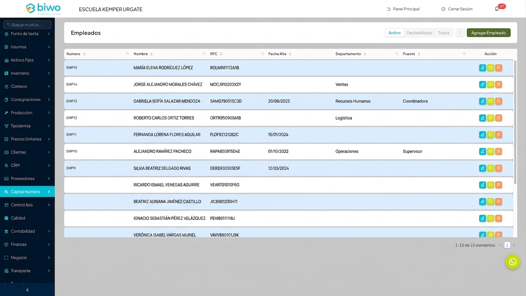Click search icon in Nombre column header
The width and height of the screenshot is (526, 296).
click(x=204, y=54)
